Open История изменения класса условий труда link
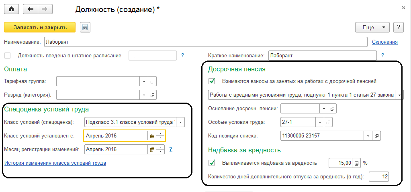The height and width of the screenshot is (192, 411). coord(55,163)
